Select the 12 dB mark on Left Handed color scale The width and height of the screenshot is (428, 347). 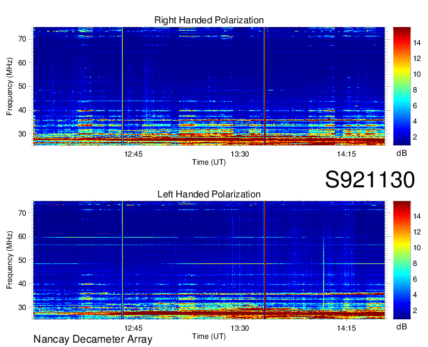417,232
